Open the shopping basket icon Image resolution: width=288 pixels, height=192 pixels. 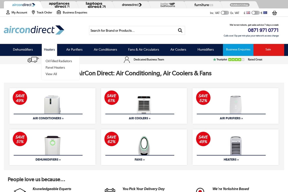[x=274, y=13]
